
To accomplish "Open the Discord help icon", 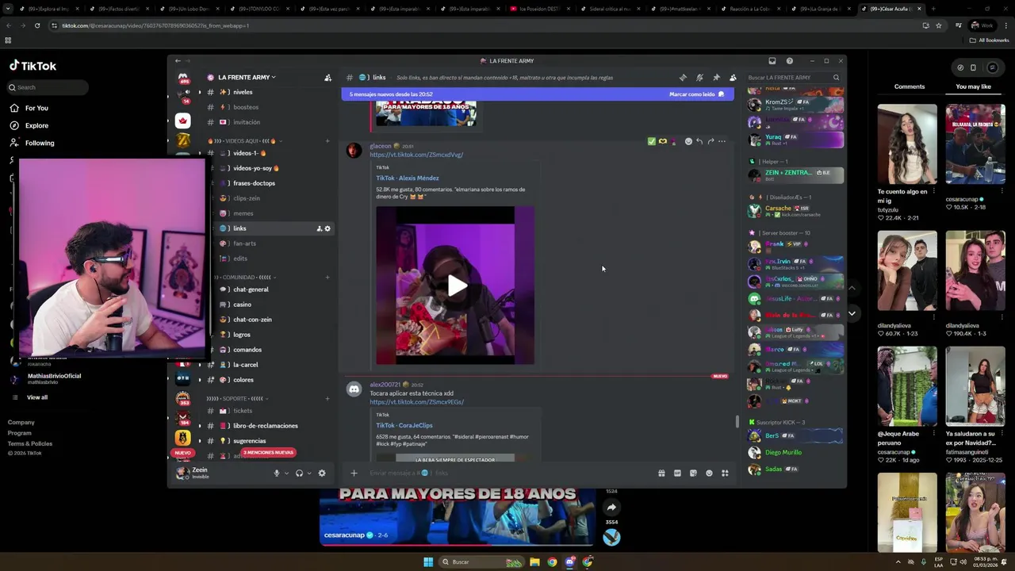I will (789, 61).
